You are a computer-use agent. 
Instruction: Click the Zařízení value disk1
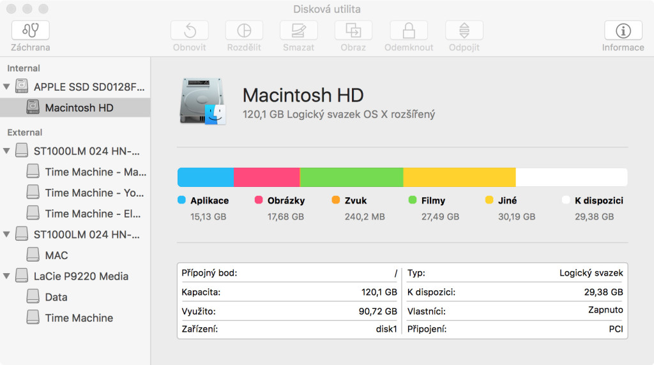pyautogui.click(x=386, y=329)
